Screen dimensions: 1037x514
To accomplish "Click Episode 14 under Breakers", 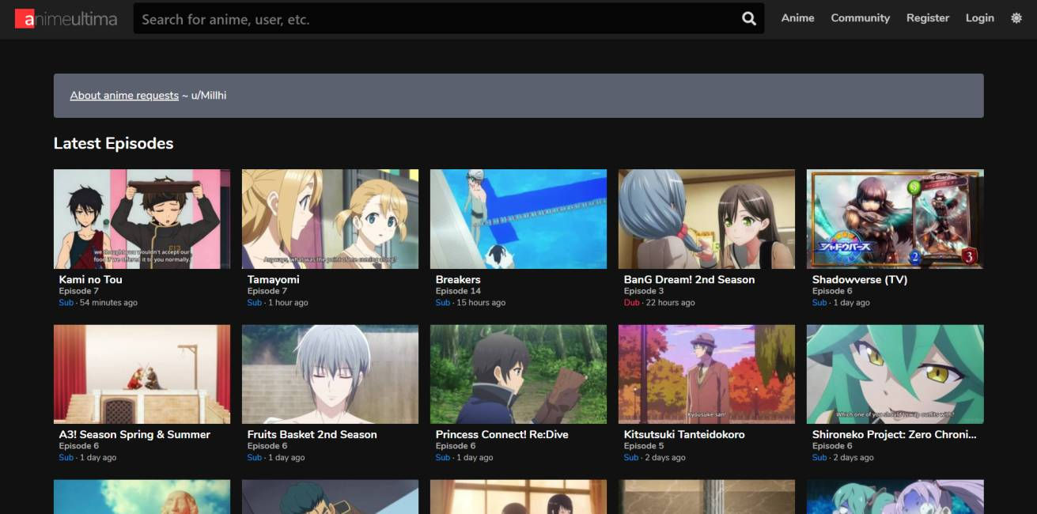I will click(458, 291).
